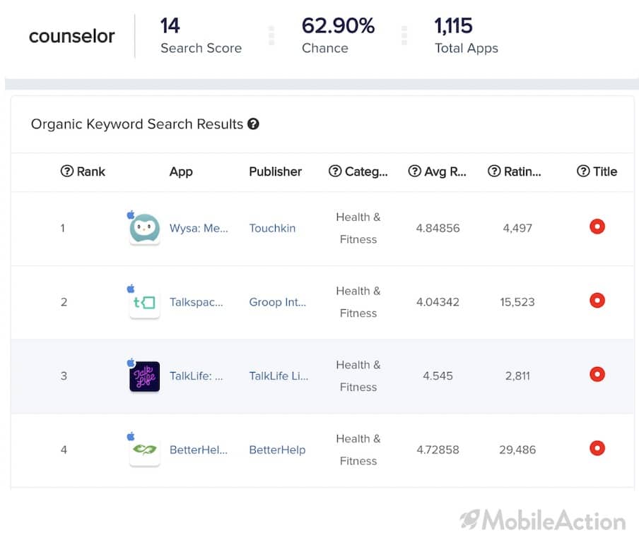Viewport: 639px width, 559px height.
Task: Sort by the Rank column header
Action: tap(91, 172)
